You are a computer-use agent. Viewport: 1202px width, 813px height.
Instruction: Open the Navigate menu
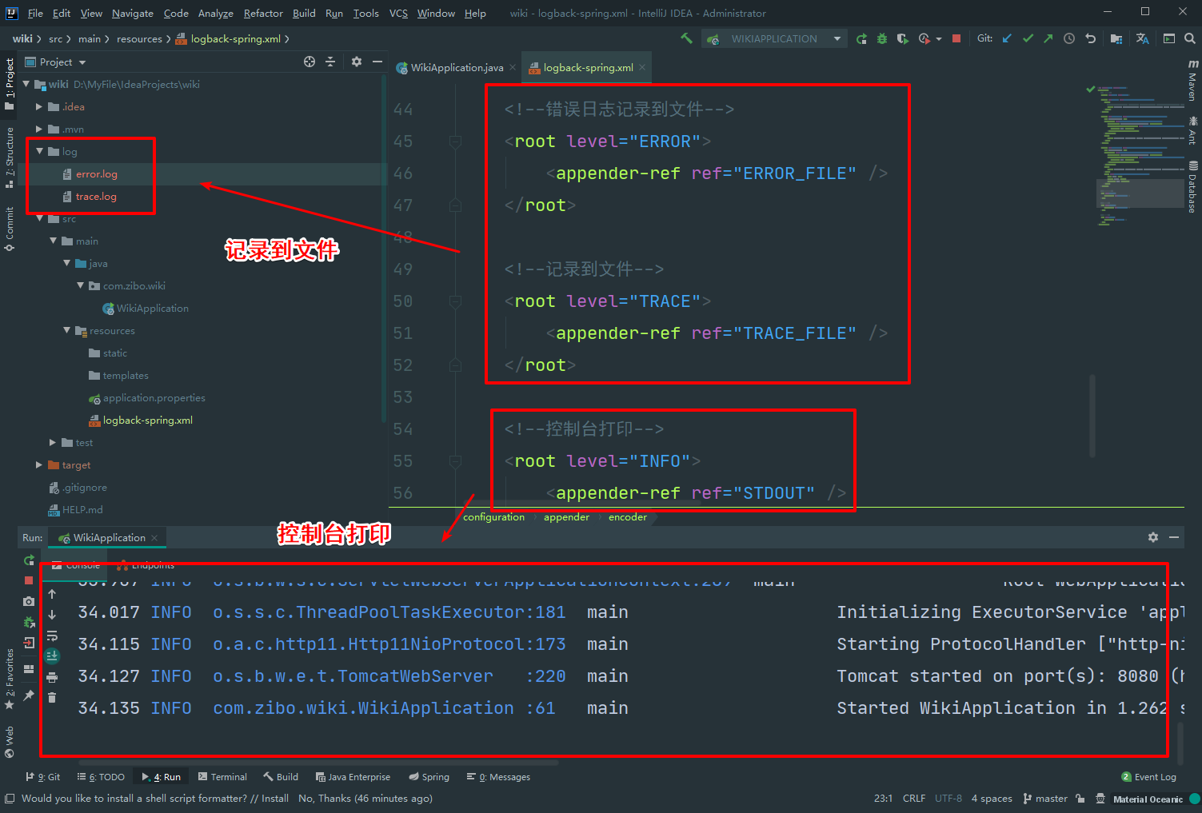(133, 13)
